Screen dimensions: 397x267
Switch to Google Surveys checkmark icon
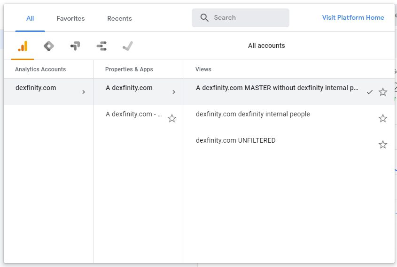click(128, 46)
